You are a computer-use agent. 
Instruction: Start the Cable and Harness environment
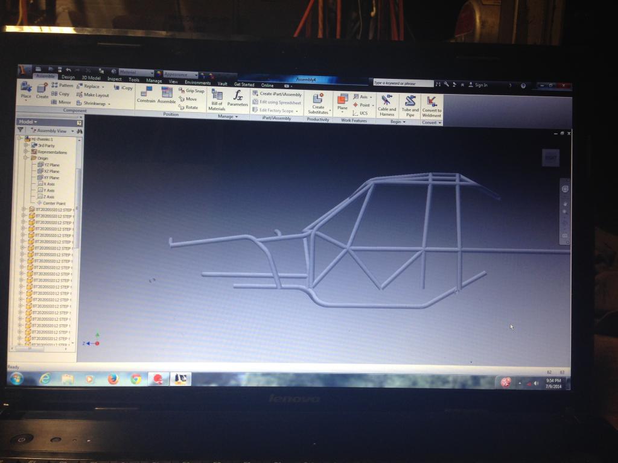point(387,106)
